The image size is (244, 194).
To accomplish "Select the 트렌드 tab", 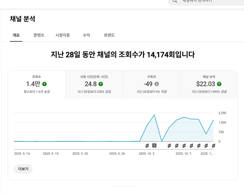I will click(x=109, y=35).
